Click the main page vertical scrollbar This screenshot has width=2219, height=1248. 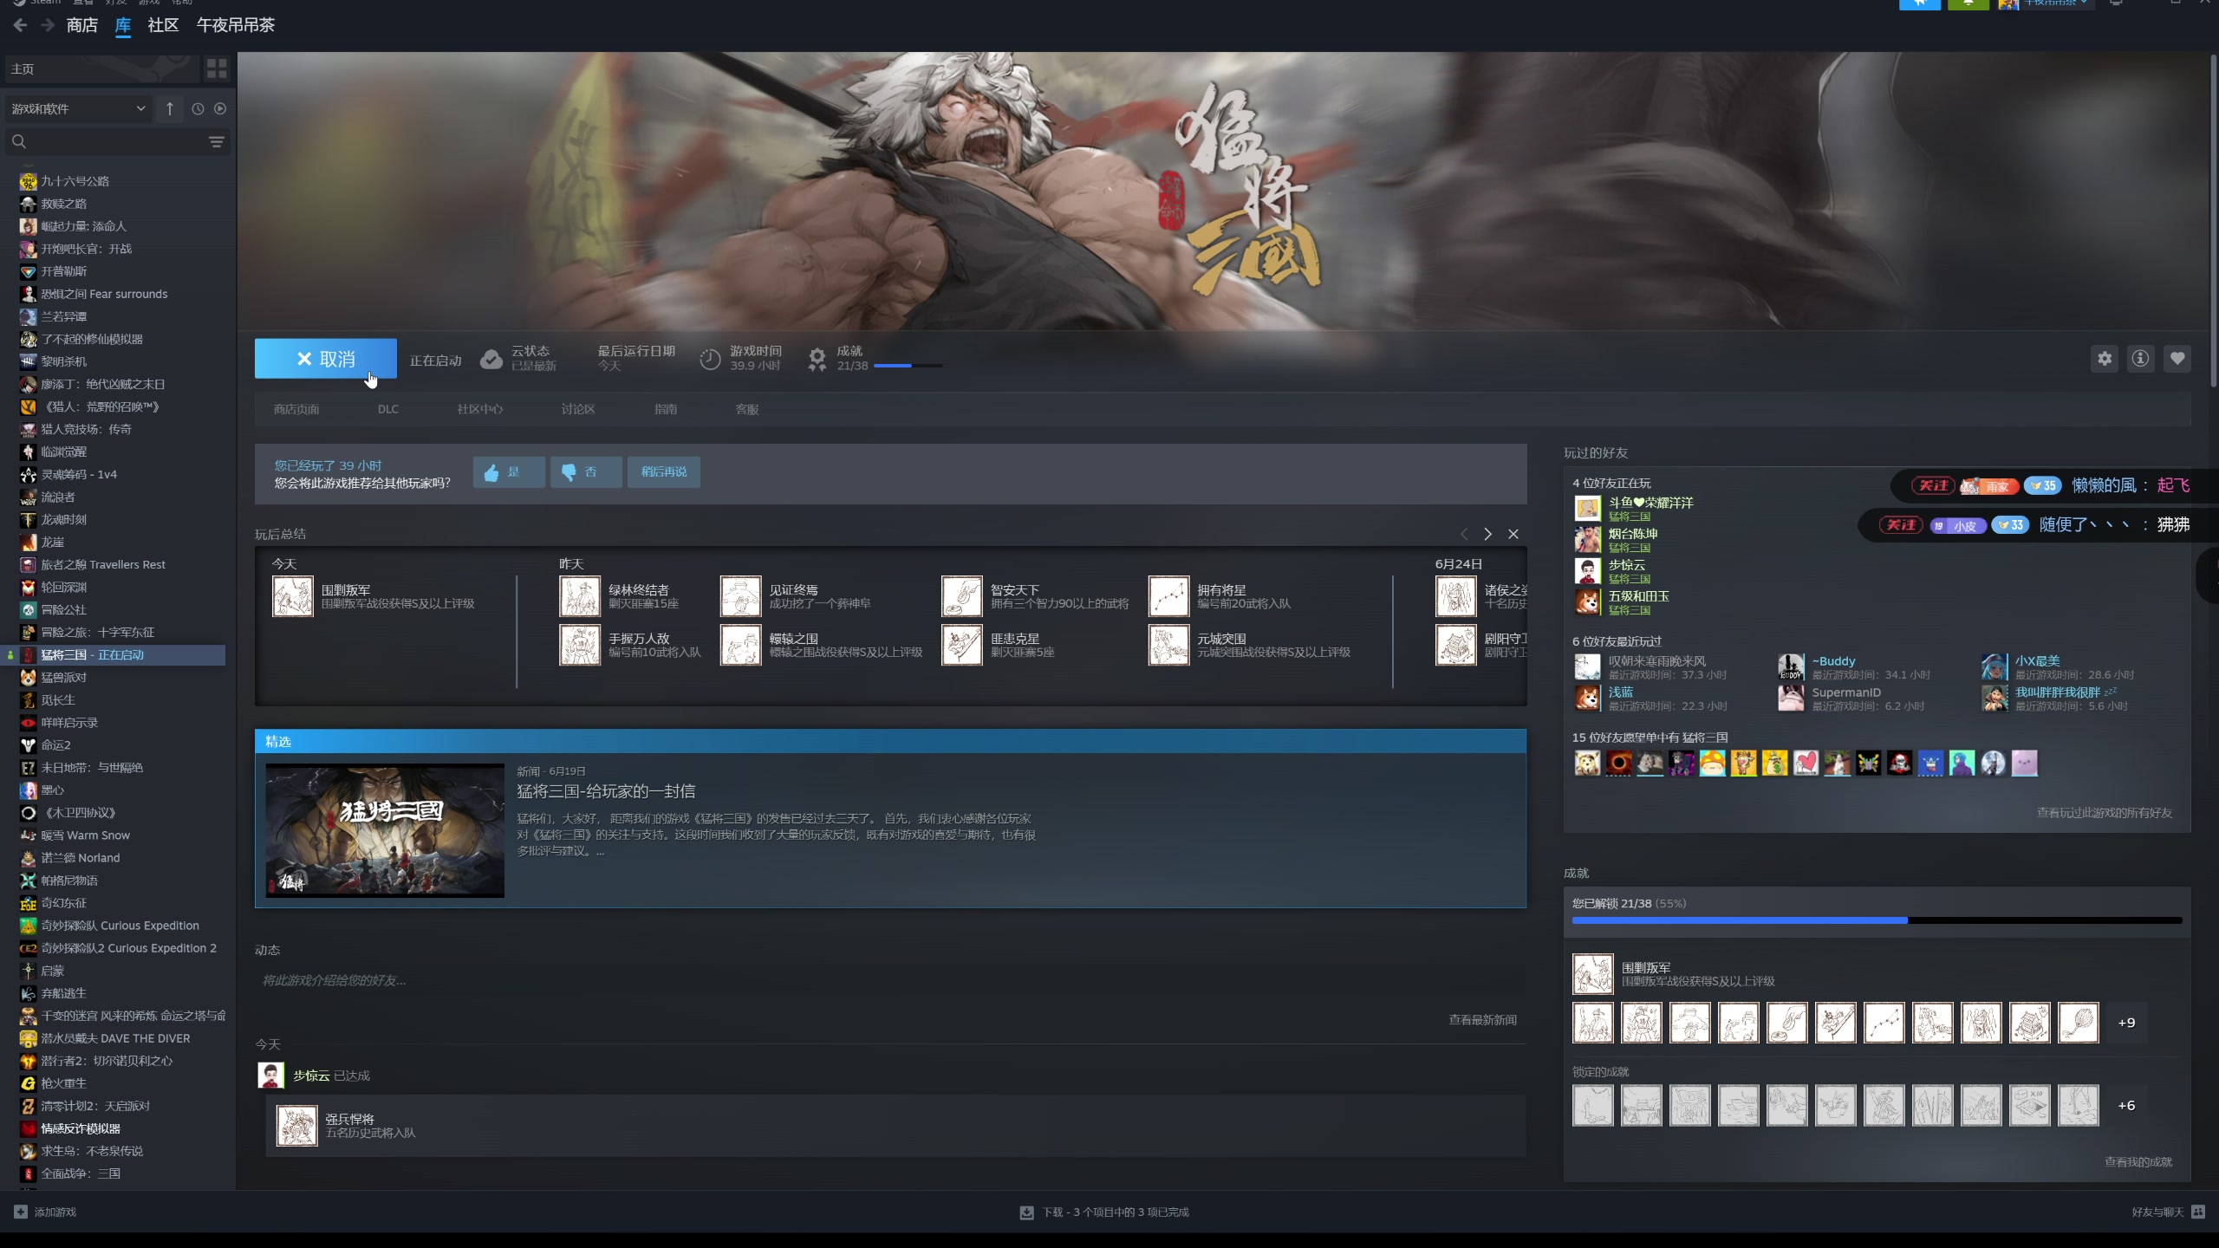tap(2212, 221)
